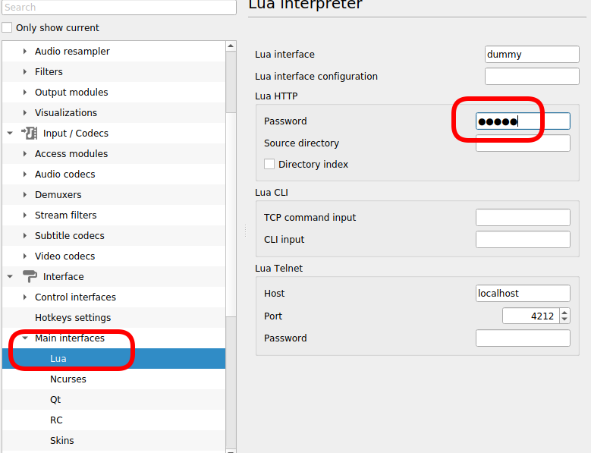Collapse the Main interfaces tree node
Screen dimensions: 591x453
(x=25, y=338)
